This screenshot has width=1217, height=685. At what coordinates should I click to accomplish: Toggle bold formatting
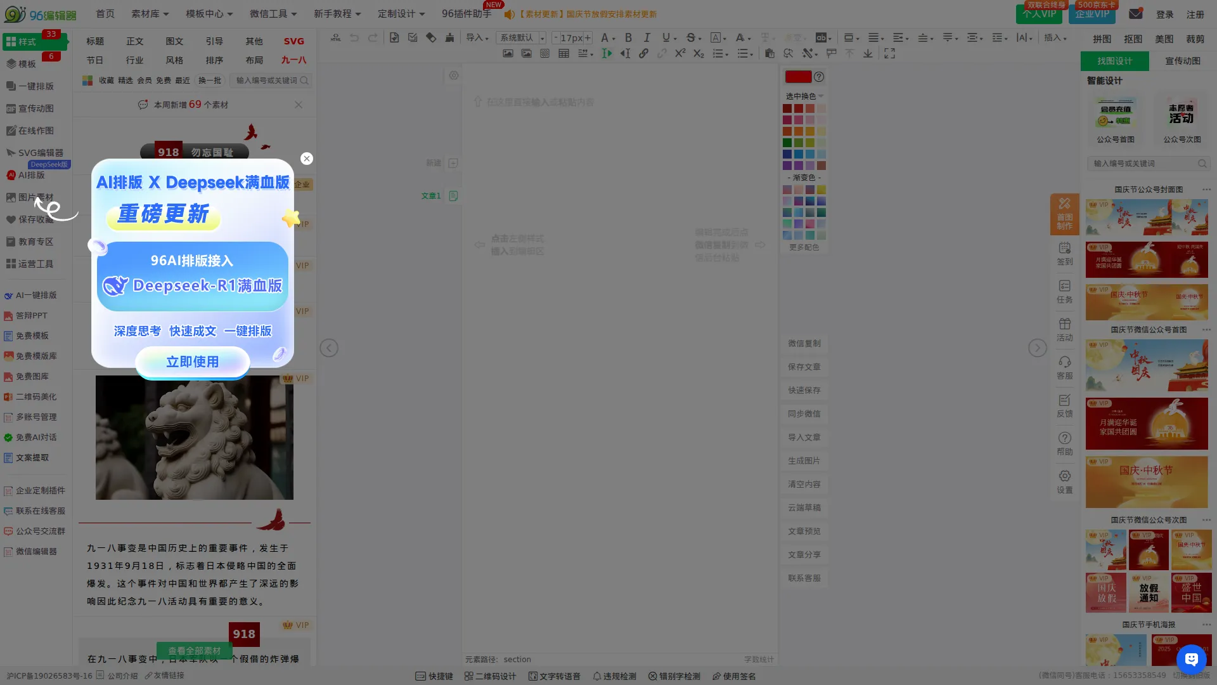coord(628,37)
